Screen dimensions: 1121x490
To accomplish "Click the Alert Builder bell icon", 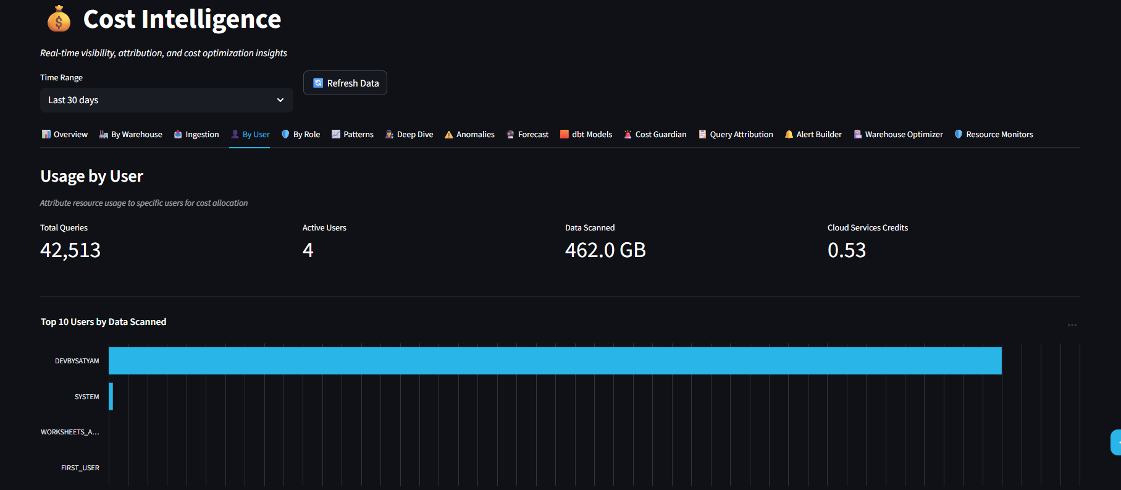I will 789,134.
